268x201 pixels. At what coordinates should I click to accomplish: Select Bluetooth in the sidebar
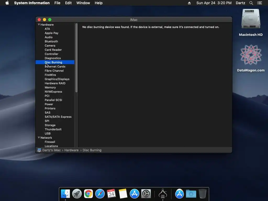point(51,41)
